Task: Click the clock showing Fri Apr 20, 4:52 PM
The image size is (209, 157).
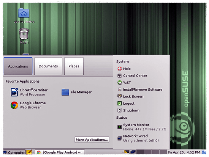Action: pyautogui.click(x=184, y=152)
